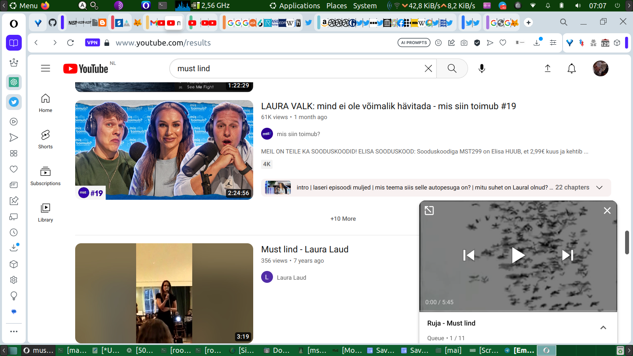Close the miniplayer
Viewport: 633px width, 356px height.
coord(607,210)
